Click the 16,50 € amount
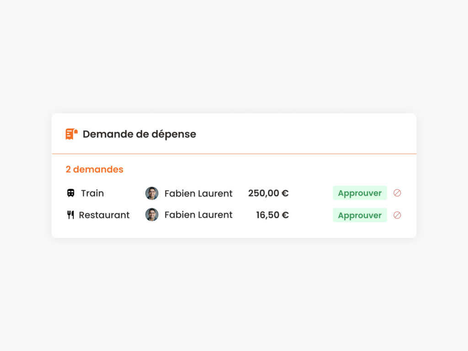The image size is (468, 351). coord(272,215)
